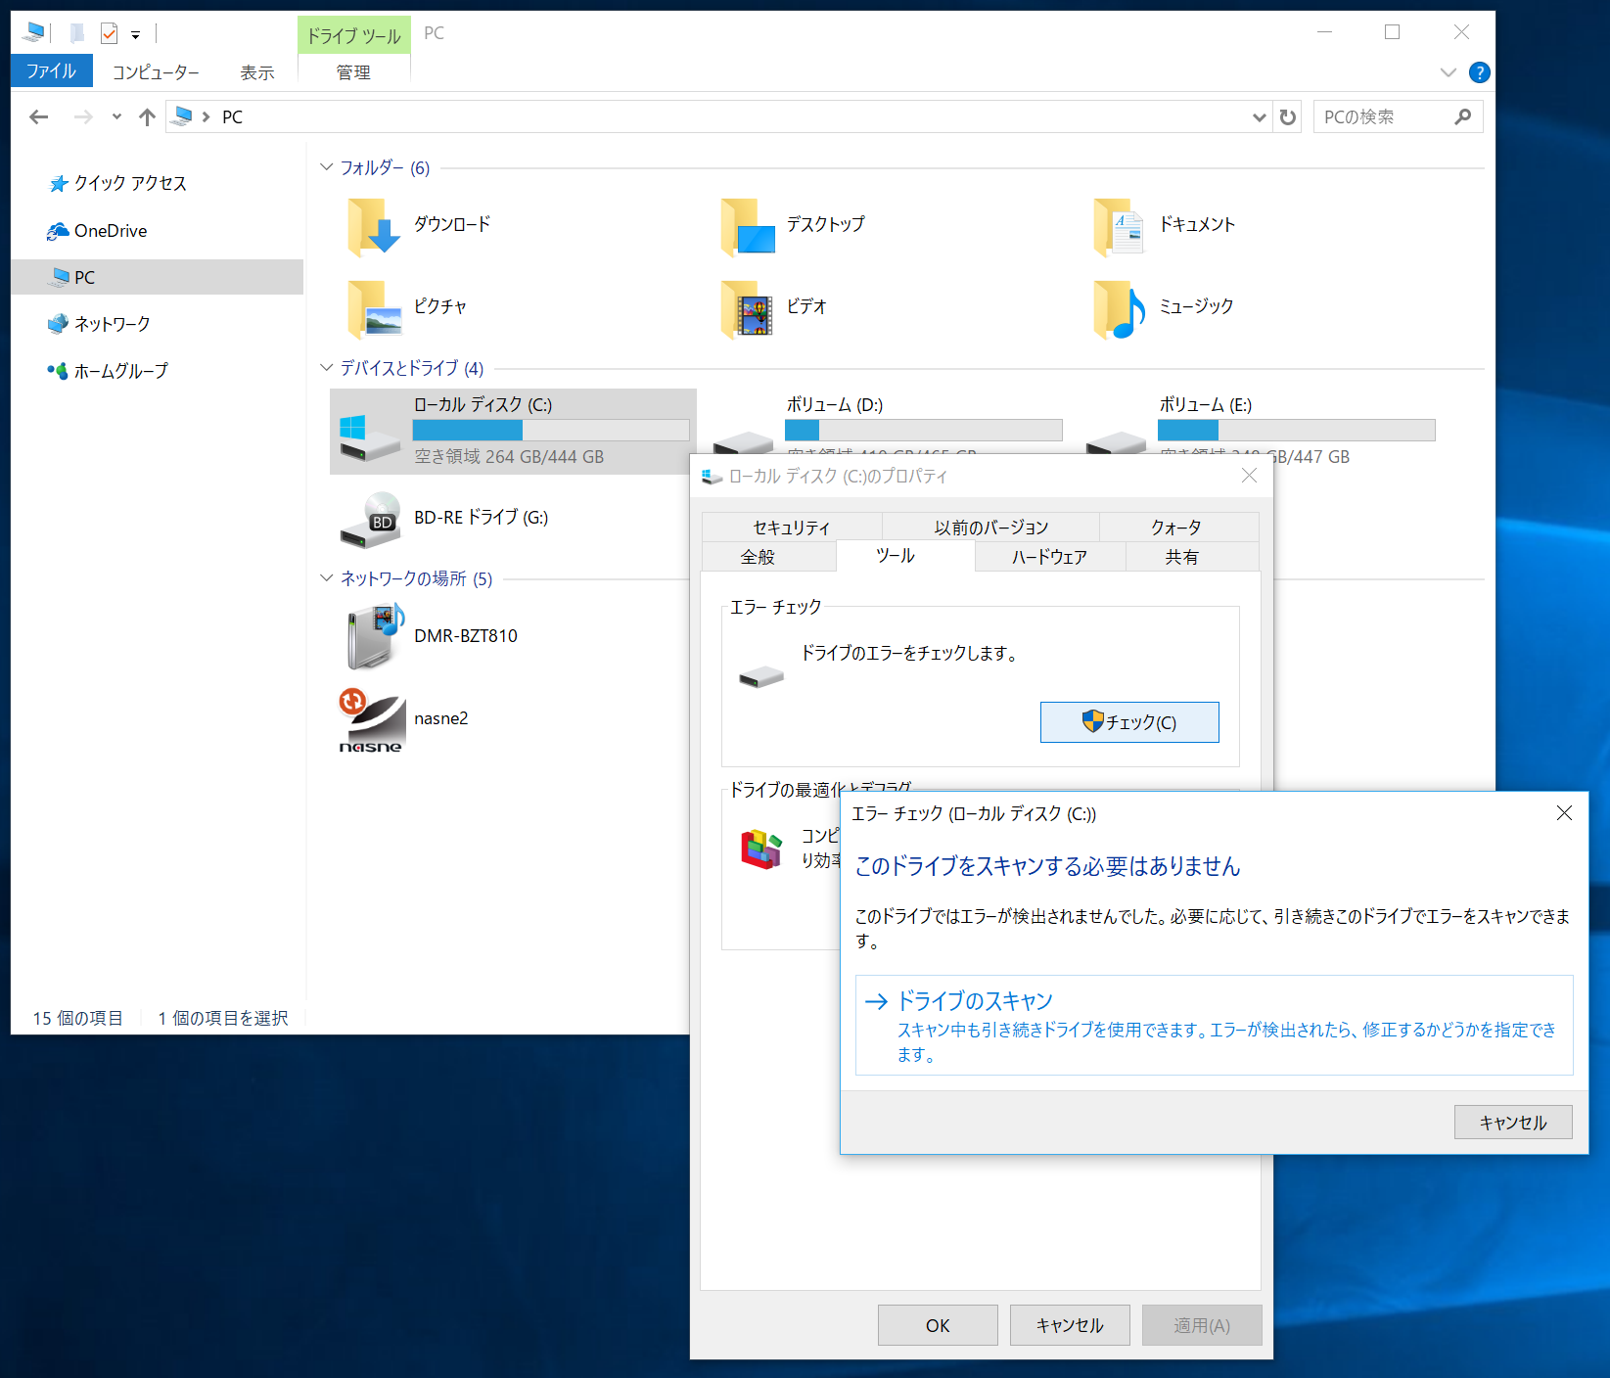Open the ファイル menu
The width and height of the screenshot is (1610, 1378).
tap(51, 70)
